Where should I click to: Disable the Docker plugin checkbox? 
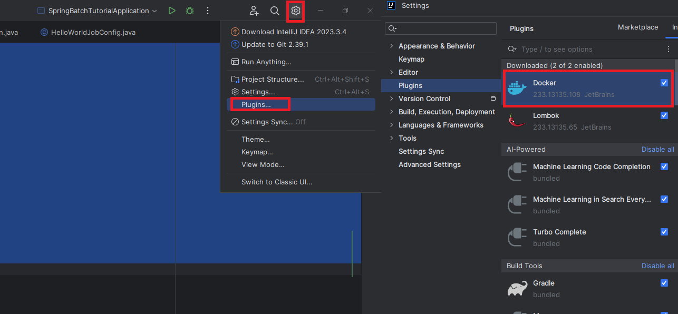click(x=664, y=83)
